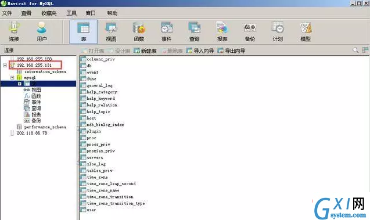Open the 帮助 (Help) menu
The width and height of the screenshot is (370, 220).
(x=112, y=13)
